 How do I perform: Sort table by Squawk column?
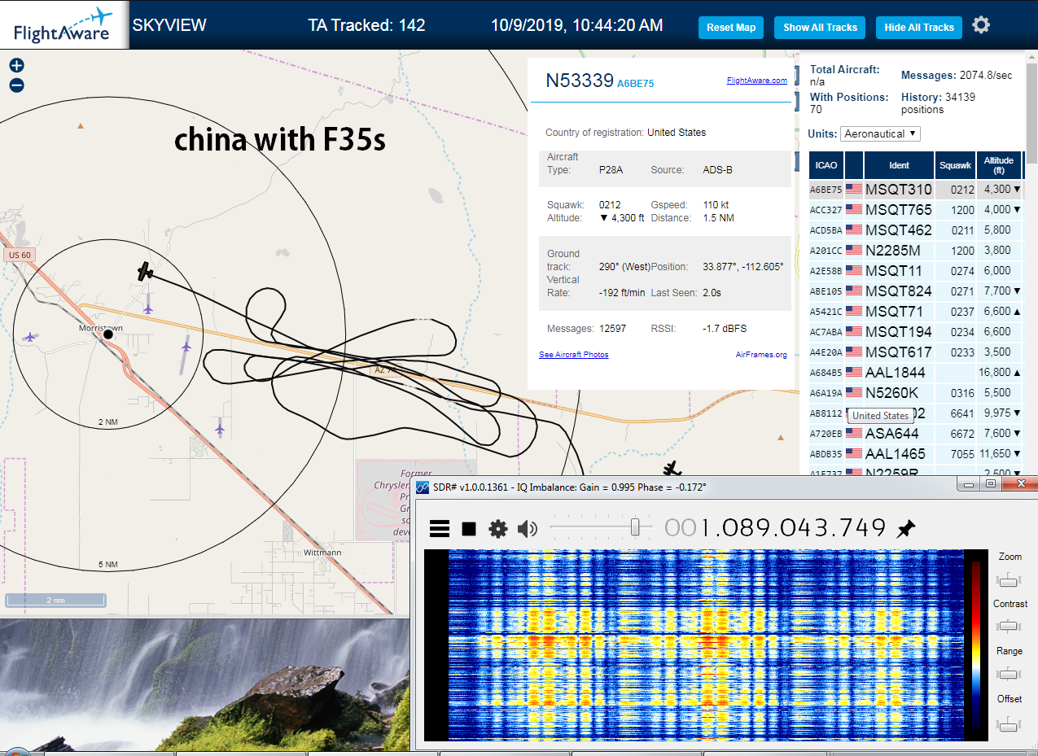pyautogui.click(x=955, y=165)
